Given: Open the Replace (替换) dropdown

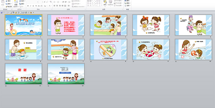Looking at the screenshot, I should [x=127, y=3].
